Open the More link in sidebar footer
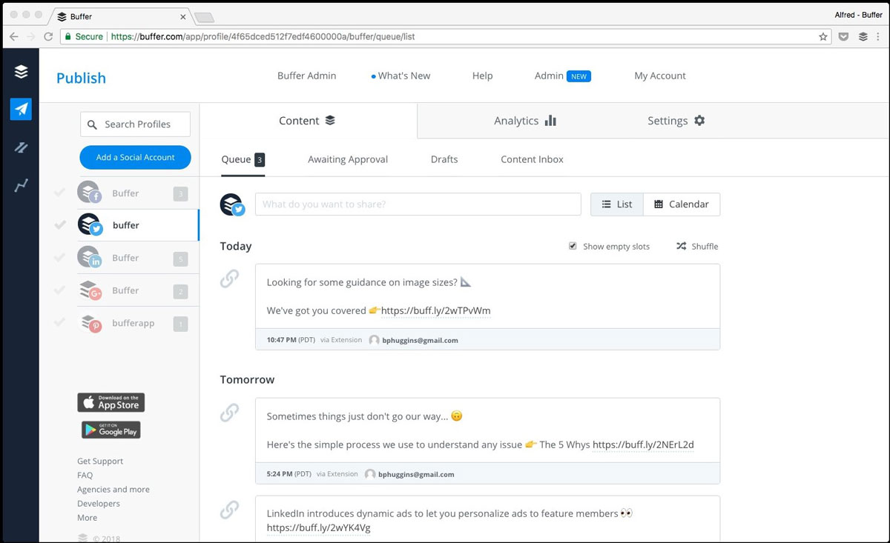This screenshot has height=543, width=890. (87, 518)
